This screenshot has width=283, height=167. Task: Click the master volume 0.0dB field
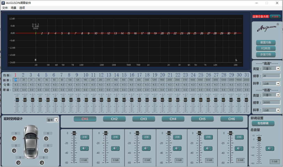click(x=275, y=161)
